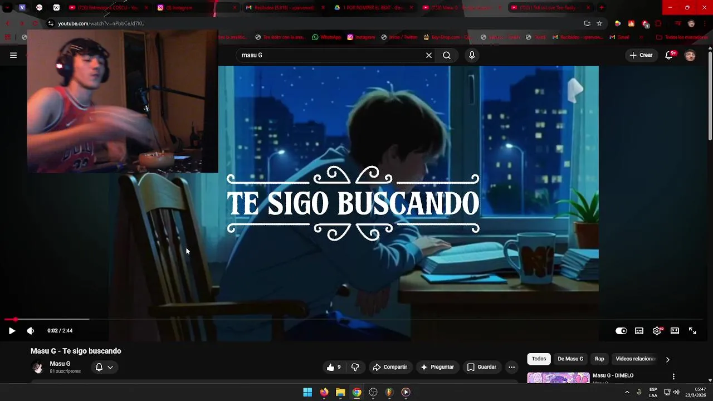Open the Gmail bookmark
713x401 pixels.
[x=619, y=37]
